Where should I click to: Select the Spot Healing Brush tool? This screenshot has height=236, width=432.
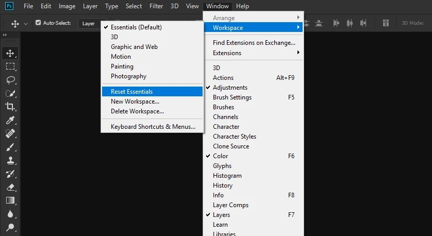[x=10, y=133]
